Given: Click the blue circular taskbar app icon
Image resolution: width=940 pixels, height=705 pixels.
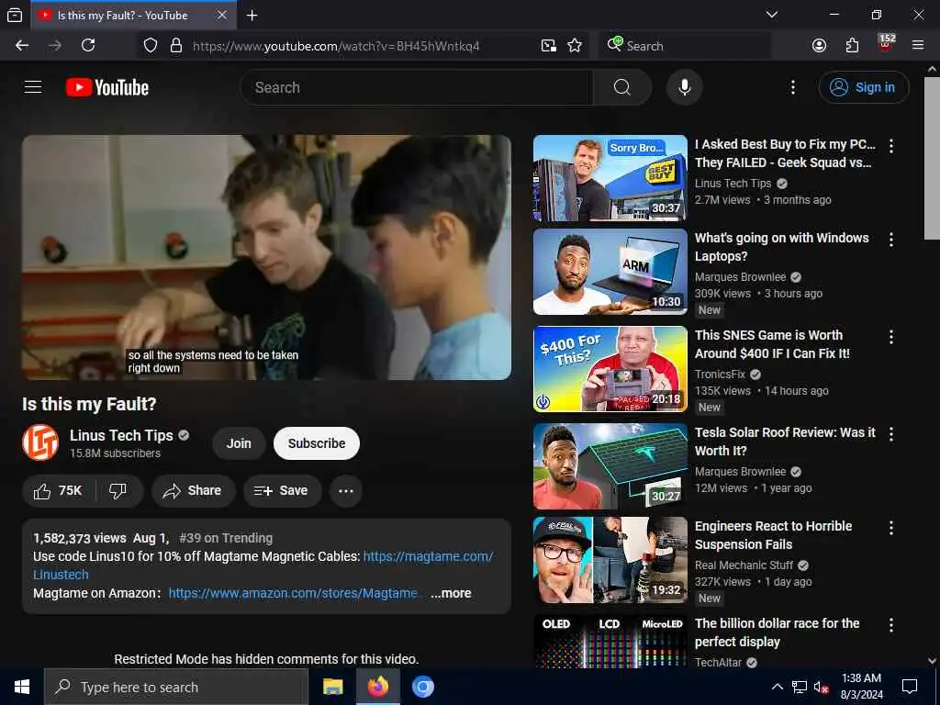Looking at the screenshot, I should (422, 687).
